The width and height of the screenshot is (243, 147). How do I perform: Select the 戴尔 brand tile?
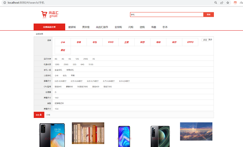point(174,42)
